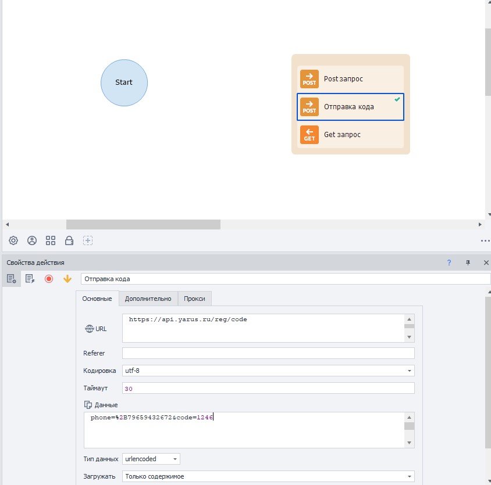Click Данные field scroll up arrow

click(x=410, y=417)
